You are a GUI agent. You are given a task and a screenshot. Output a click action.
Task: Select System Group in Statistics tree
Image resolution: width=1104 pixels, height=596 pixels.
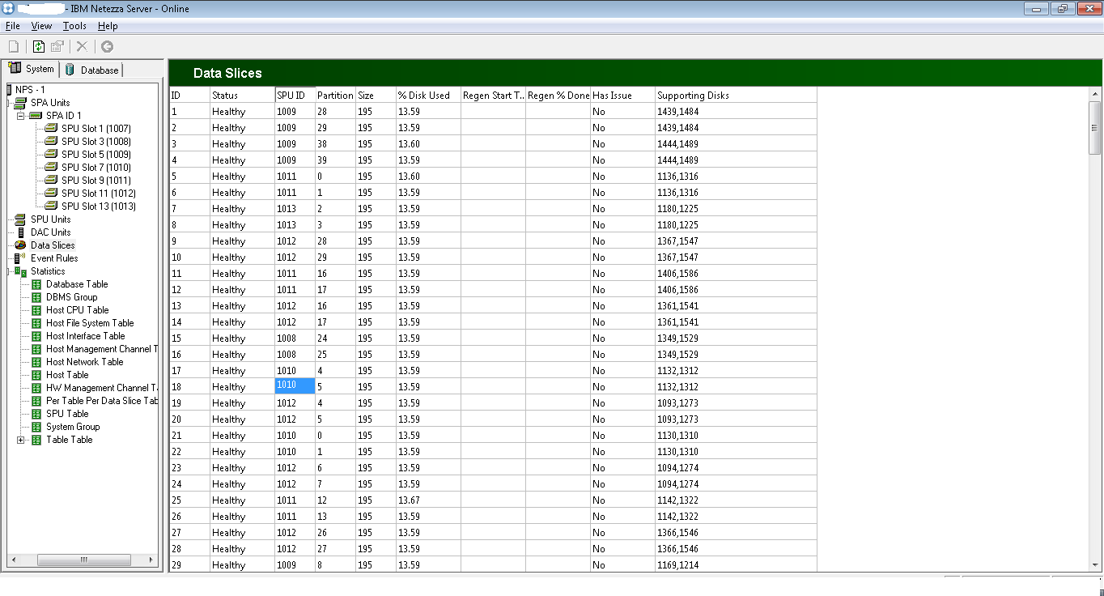click(73, 427)
